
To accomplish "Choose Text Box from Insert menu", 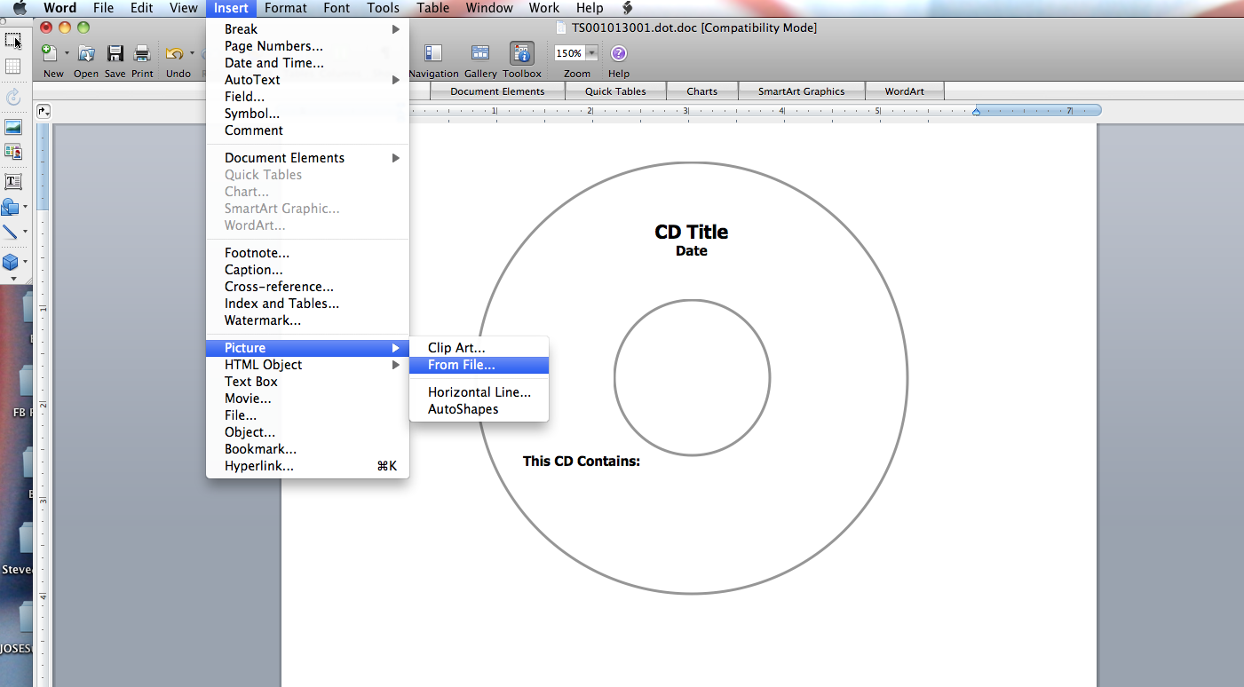I will pos(307,382).
